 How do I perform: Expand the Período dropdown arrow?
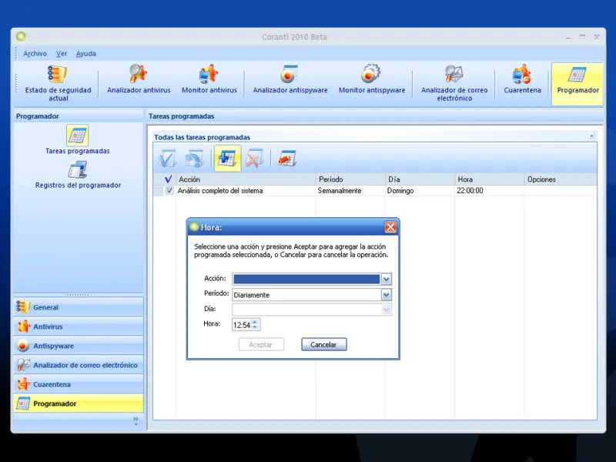387,295
